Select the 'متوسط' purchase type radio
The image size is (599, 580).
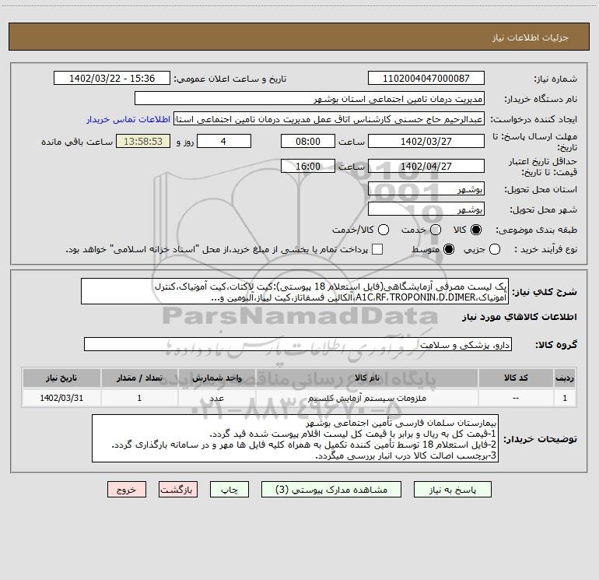point(449,249)
